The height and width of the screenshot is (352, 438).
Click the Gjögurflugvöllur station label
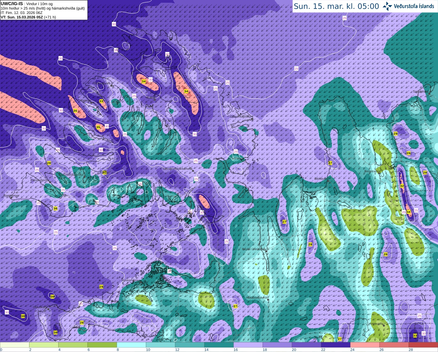click(241, 117)
